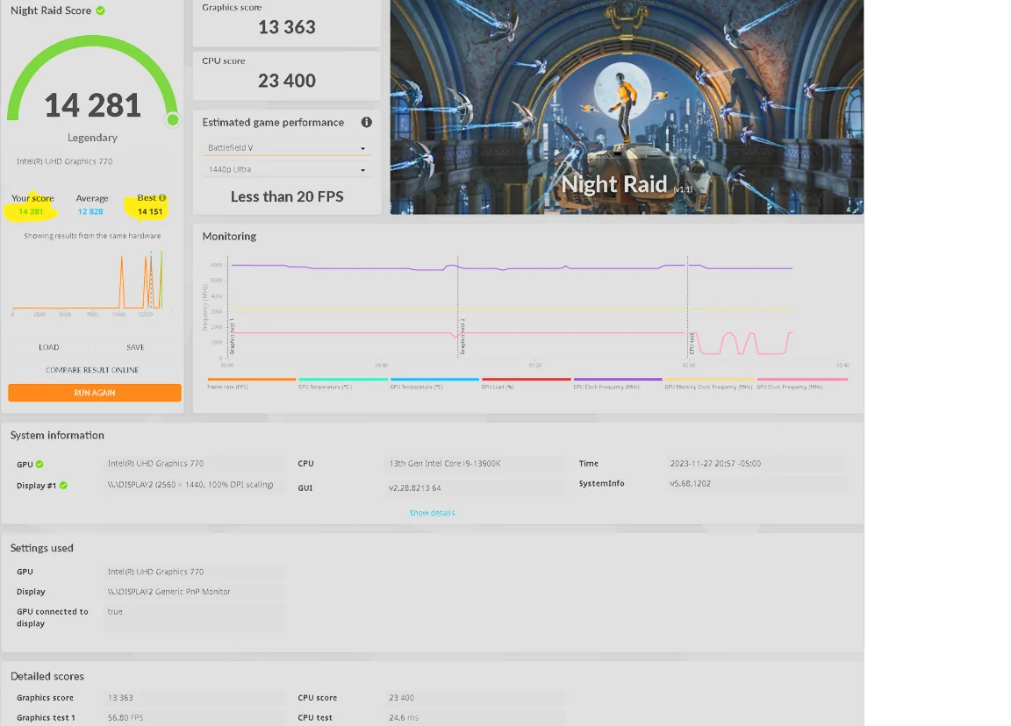Click green validation check beside Night Raid Score
Viewport: 1011px width, 726px height.
(x=101, y=11)
